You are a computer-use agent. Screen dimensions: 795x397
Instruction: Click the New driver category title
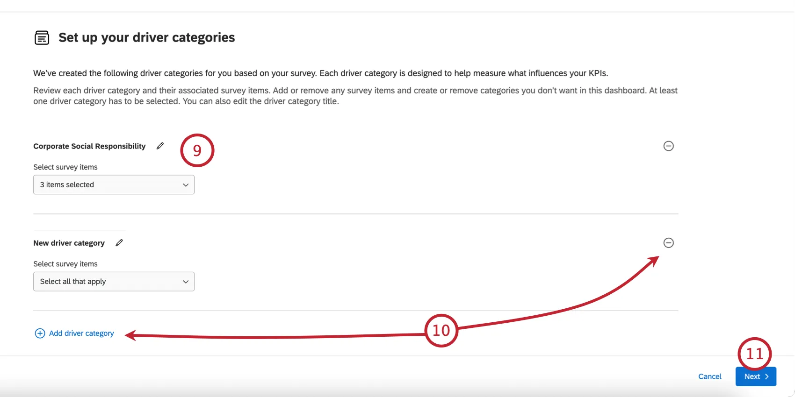click(69, 243)
